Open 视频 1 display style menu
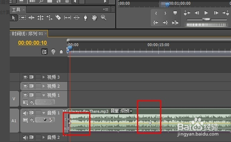This screenshot has height=142, width=231. click(x=25, y=102)
